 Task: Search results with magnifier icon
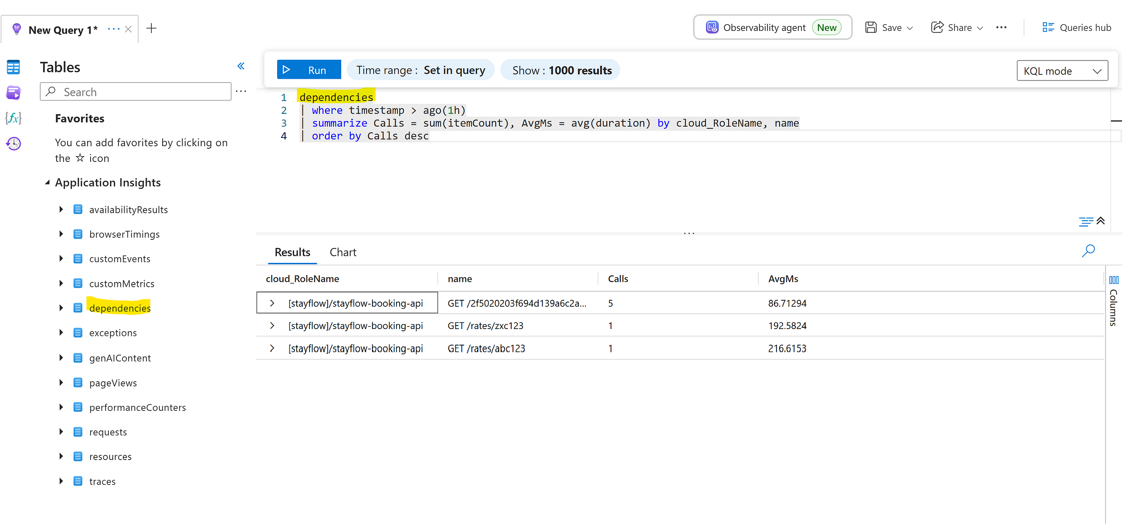(x=1088, y=251)
